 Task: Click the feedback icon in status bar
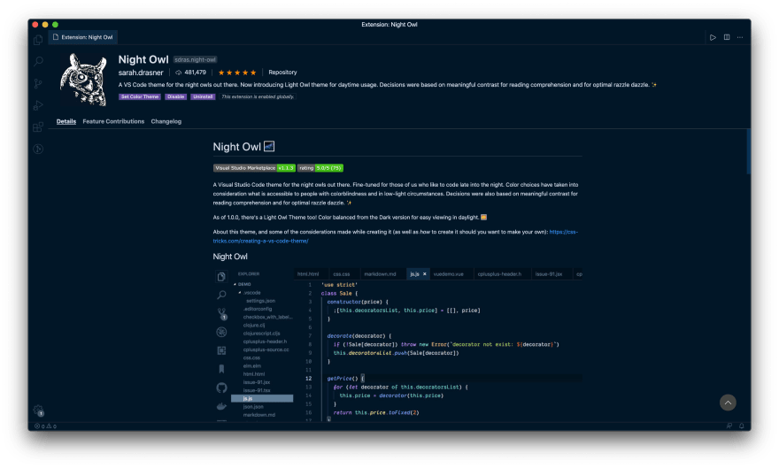(729, 426)
